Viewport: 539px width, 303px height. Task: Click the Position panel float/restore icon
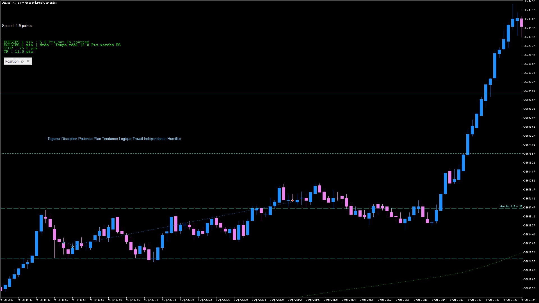pos(23,61)
